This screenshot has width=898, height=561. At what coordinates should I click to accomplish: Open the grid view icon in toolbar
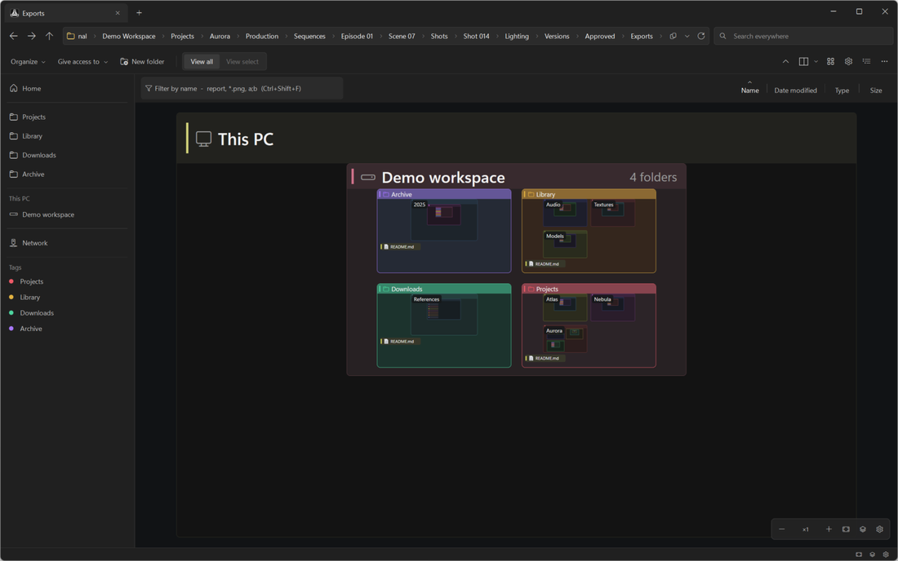[830, 62]
